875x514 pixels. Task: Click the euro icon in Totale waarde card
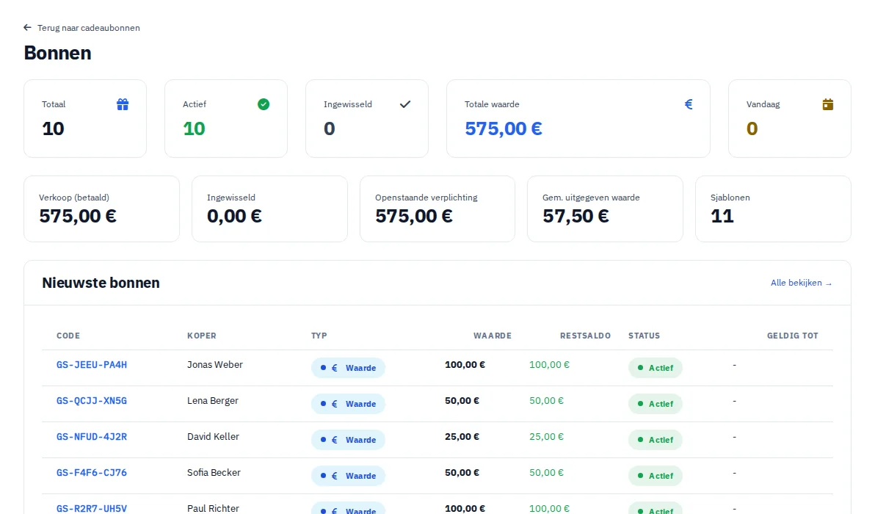pyautogui.click(x=689, y=104)
